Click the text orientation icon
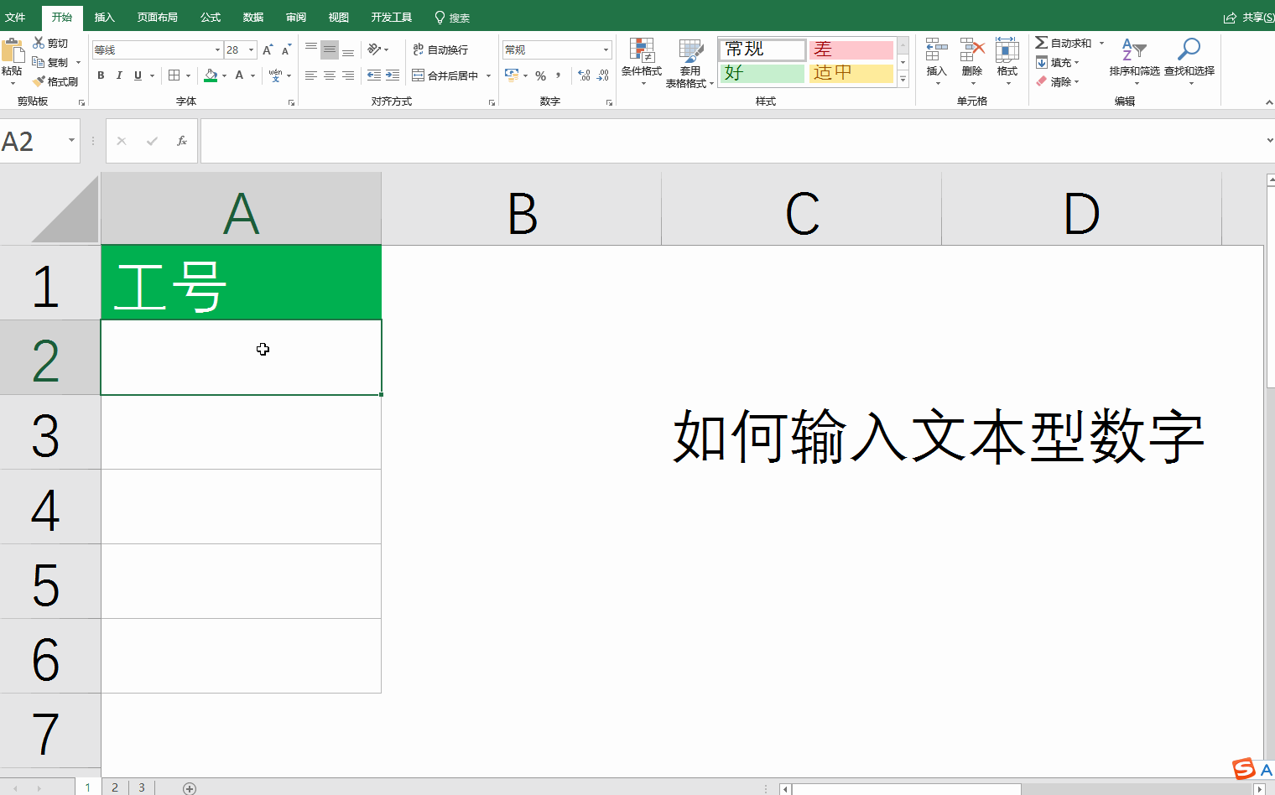Viewport: 1275px width, 795px height. click(374, 49)
